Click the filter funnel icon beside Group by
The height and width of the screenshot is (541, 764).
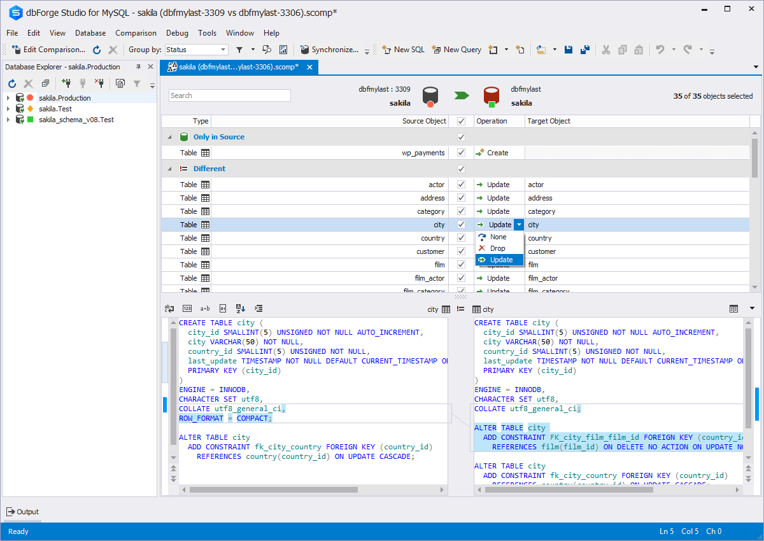click(239, 50)
